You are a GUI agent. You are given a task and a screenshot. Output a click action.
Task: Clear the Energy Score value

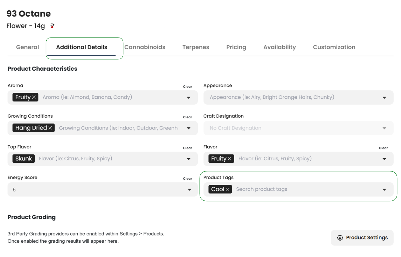pyautogui.click(x=187, y=179)
